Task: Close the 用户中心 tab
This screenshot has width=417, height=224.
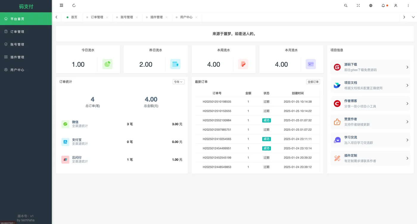Action: coord(196,17)
